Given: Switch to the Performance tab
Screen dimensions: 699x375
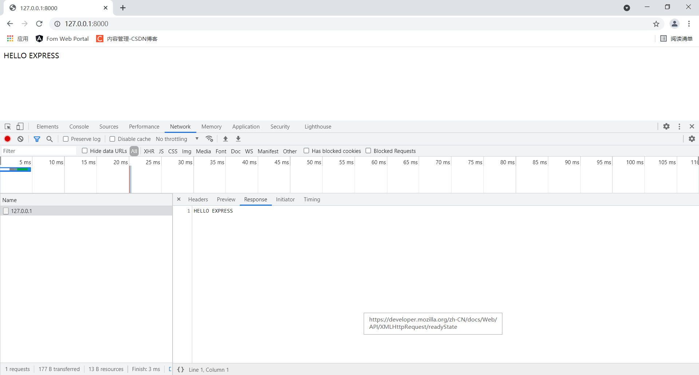Looking at the screenshot, I should click(x=144, y=127).
